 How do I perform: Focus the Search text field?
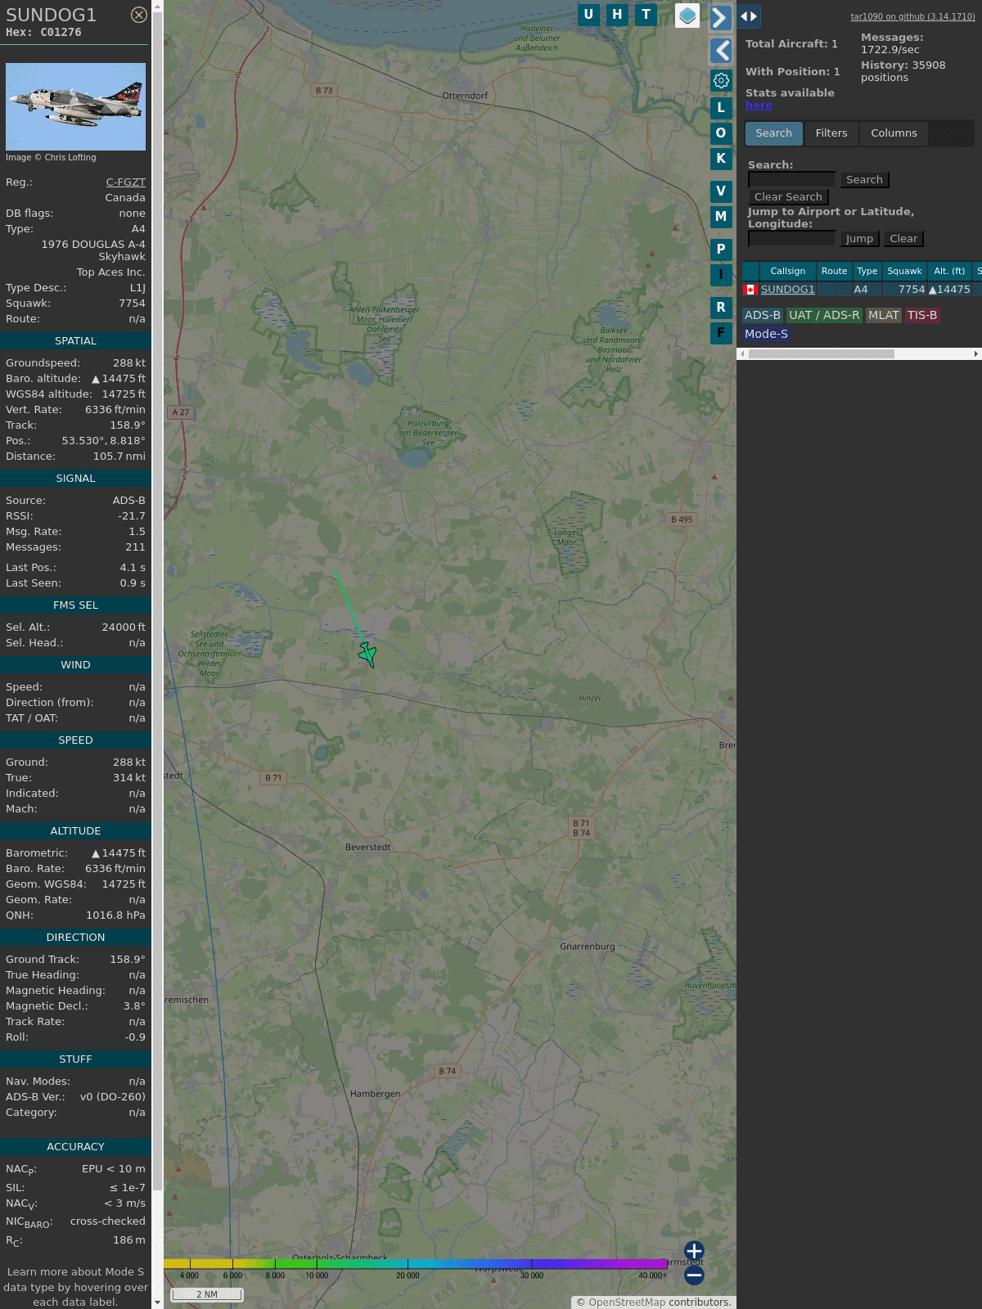[x=791, y=180]
